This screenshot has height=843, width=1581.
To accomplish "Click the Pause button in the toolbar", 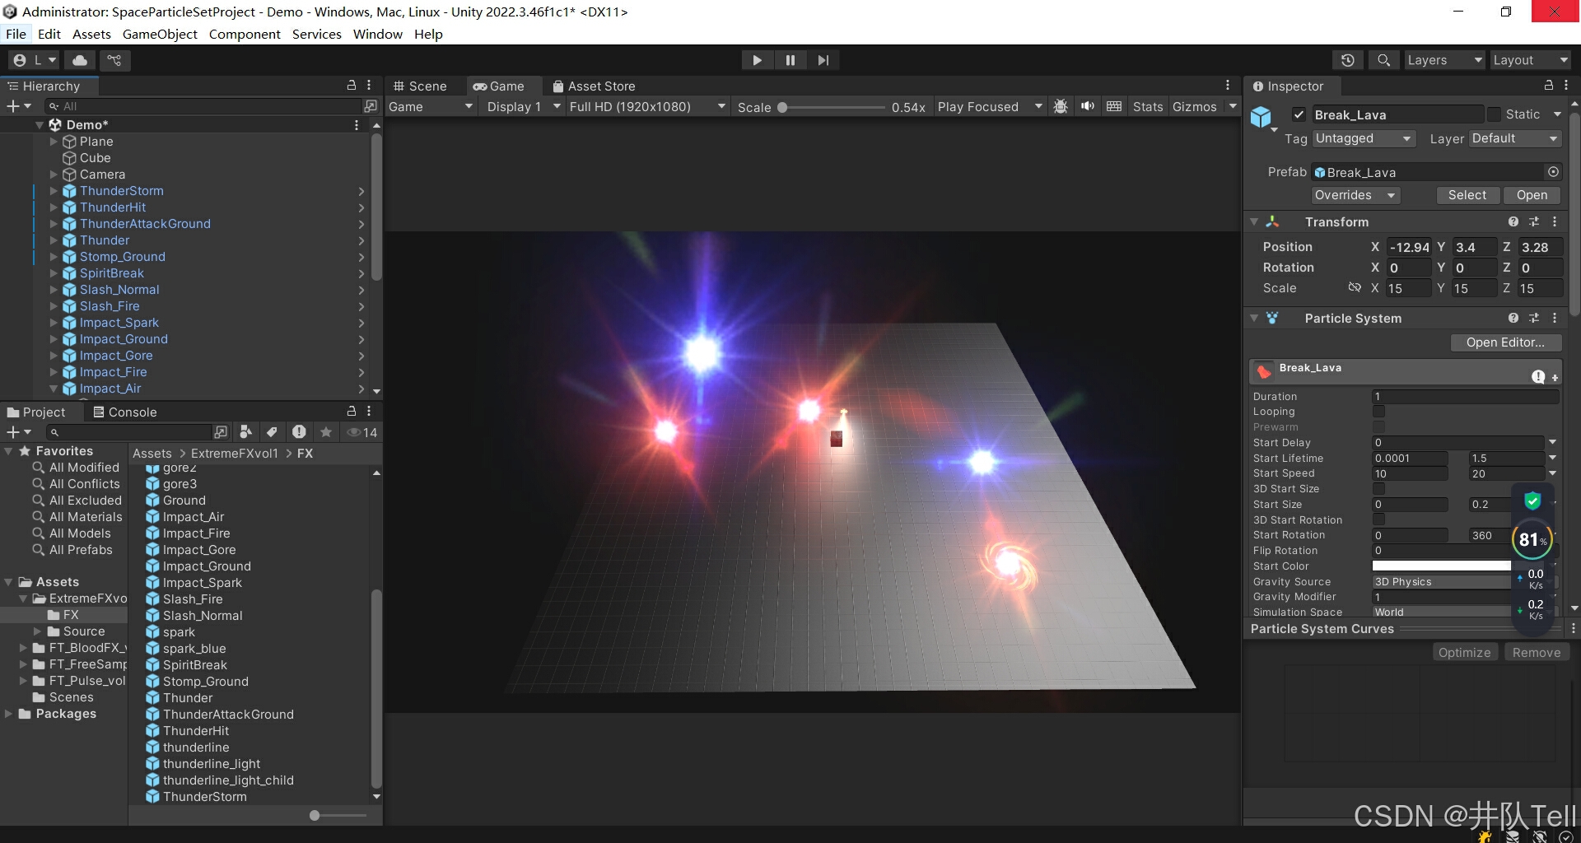I will 790,60.
